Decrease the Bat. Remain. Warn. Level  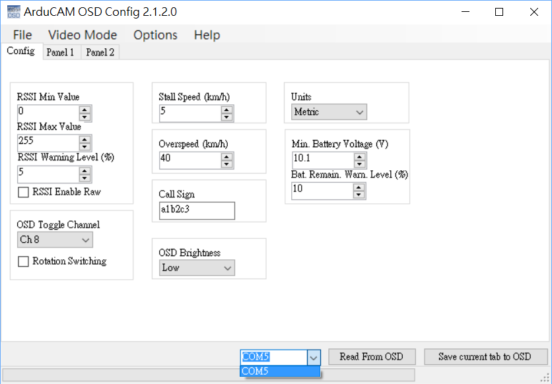[x=359, y=195]
